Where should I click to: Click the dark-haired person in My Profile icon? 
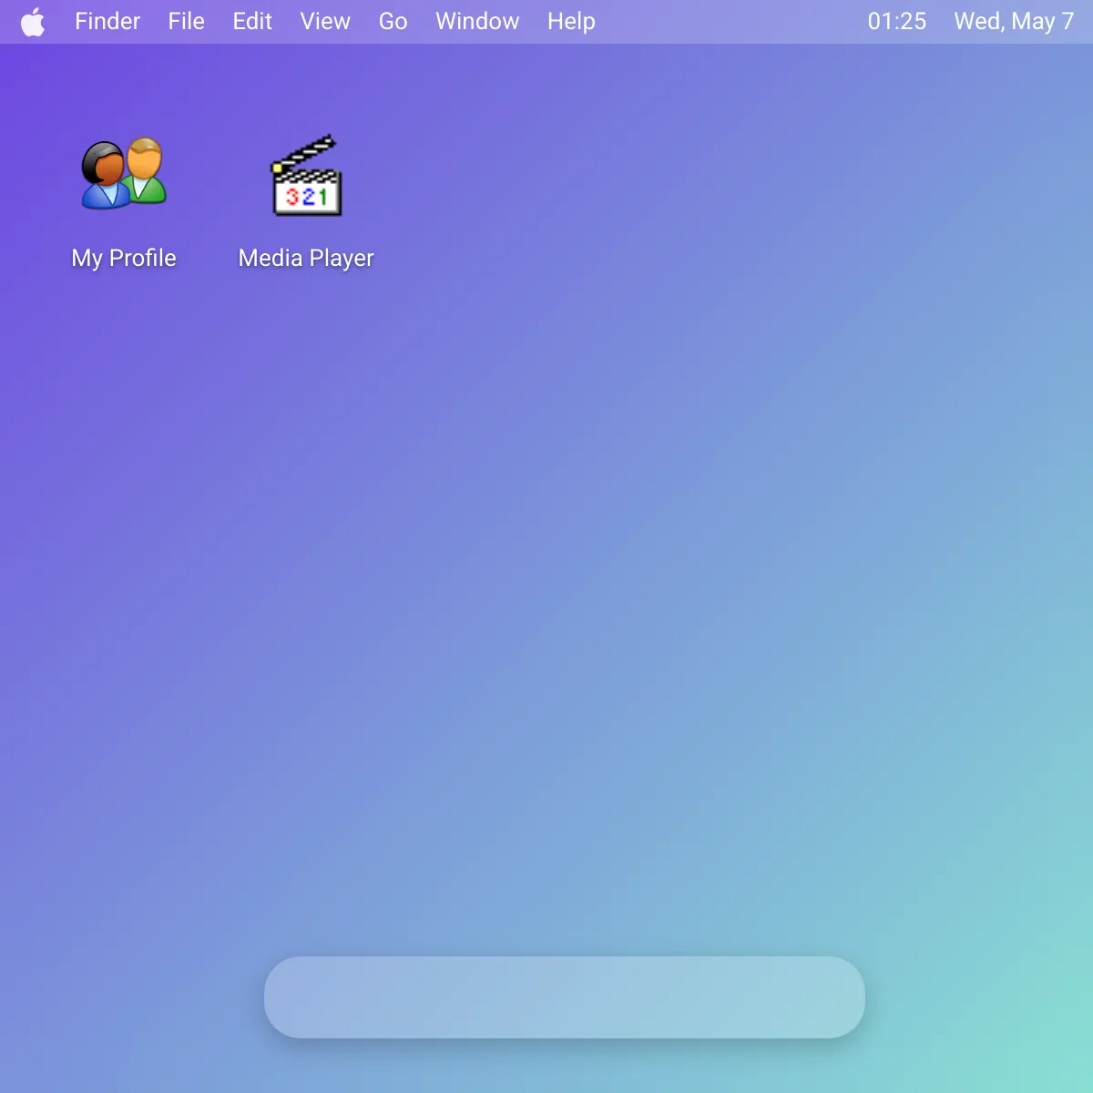[x=102, y=176]
